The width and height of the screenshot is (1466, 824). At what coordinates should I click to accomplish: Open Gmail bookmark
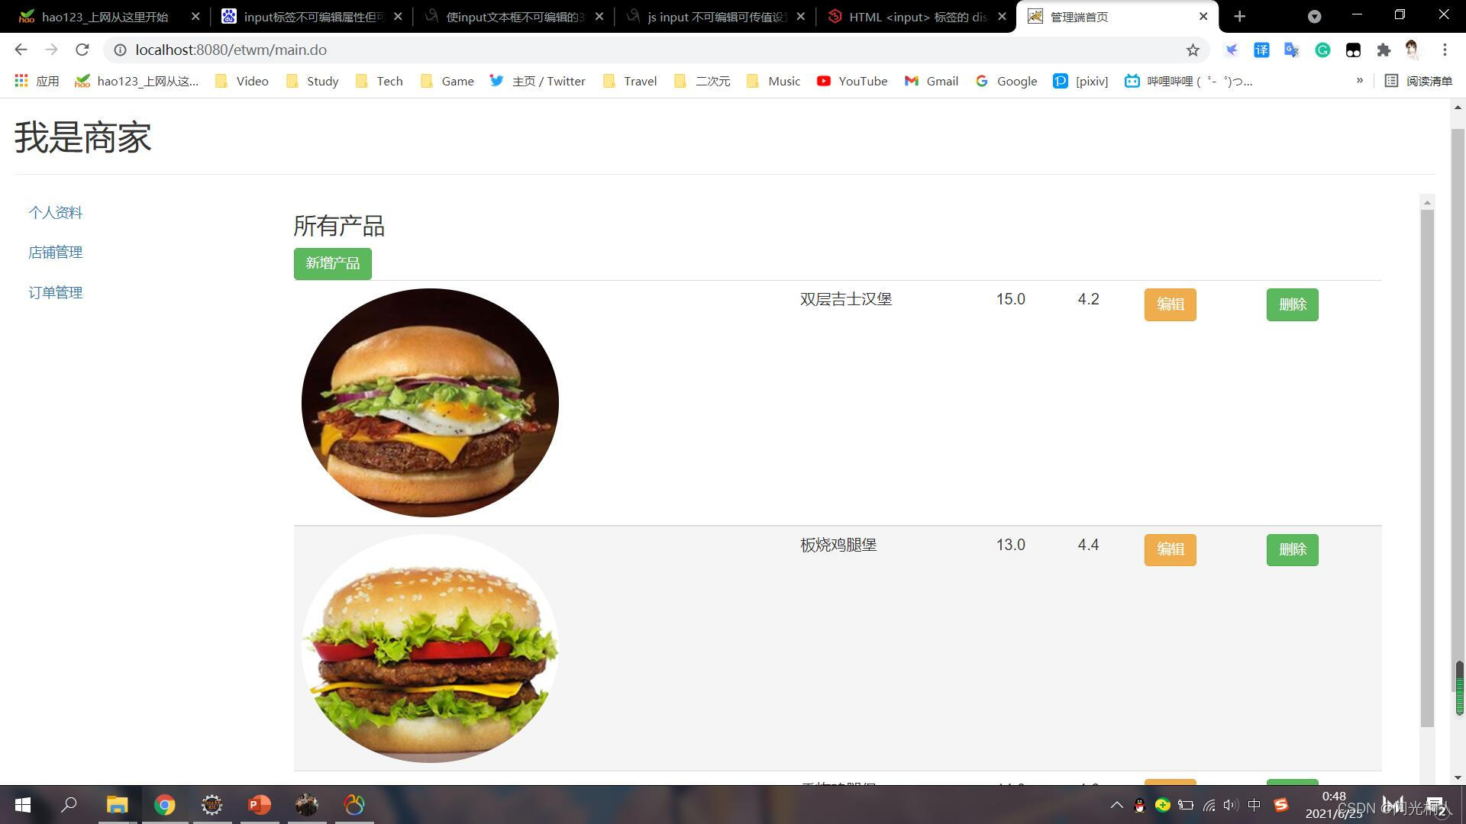click(x=932, y=81)
